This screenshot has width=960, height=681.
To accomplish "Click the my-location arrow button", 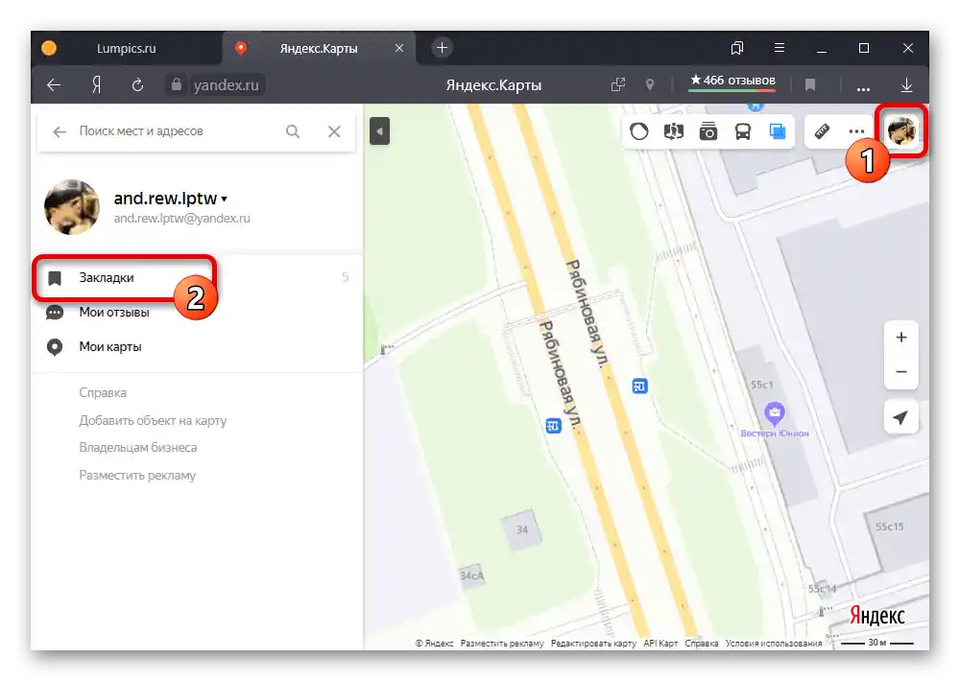I will click(901, 417).
